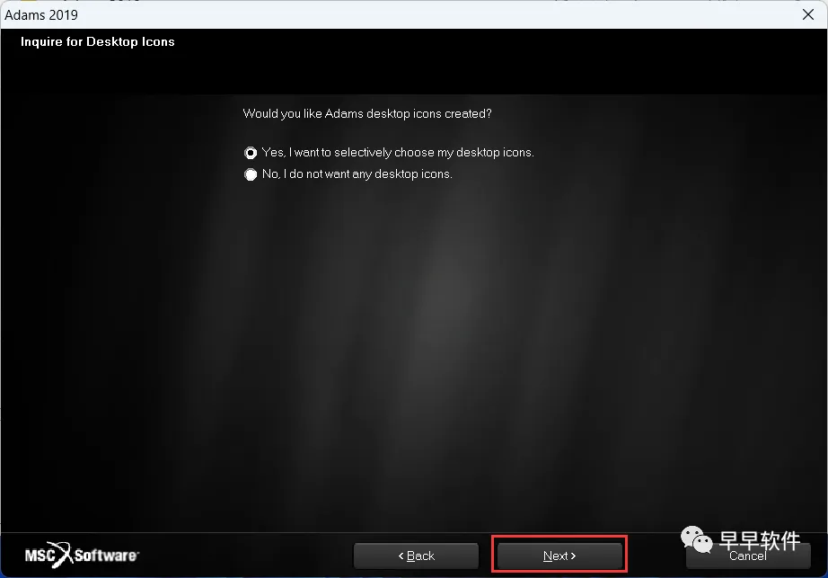Click the MSC letters in bottom logo
The height and width of the screenshot is (578, 828).
pyautogui.click(x=40, y=556)
